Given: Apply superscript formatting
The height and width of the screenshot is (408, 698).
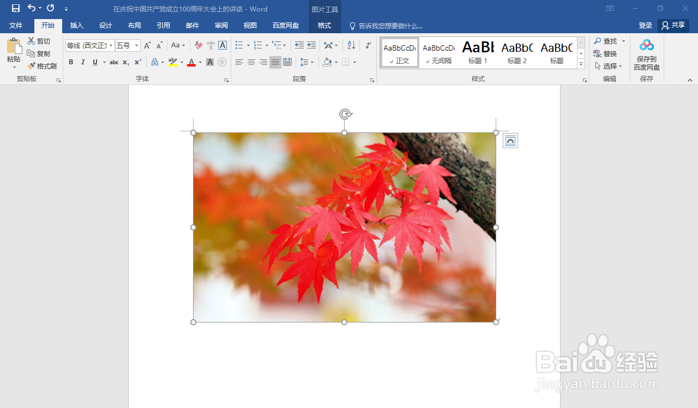Looking at the screenshot, I should pyautogui.click(x=138, y=62).
